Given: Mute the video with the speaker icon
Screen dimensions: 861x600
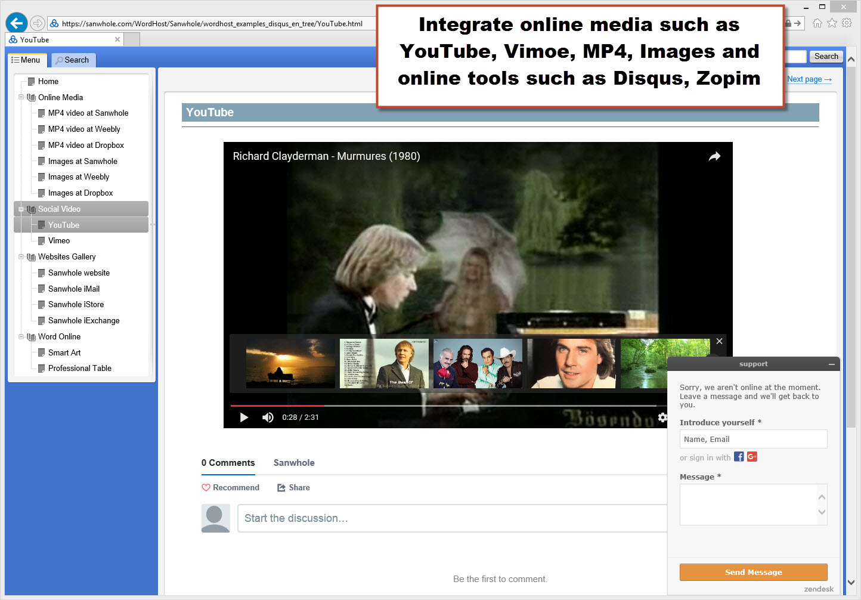Looking at the screenshot, I should tap(268, 417).
